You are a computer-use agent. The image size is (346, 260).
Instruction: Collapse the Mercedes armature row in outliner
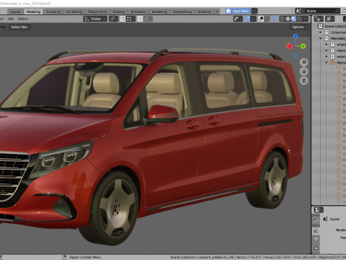coord(327,62)
